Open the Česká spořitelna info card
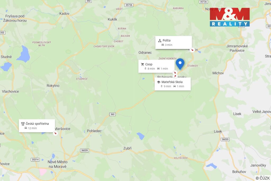The image size is (271, 181). coord(37,126)
